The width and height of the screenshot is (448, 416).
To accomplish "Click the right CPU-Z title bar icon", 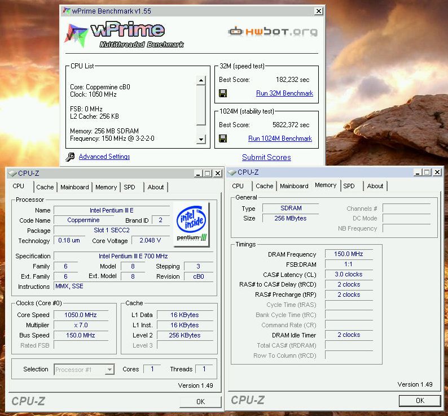I will pyautogui.click(x=232, y=172).
